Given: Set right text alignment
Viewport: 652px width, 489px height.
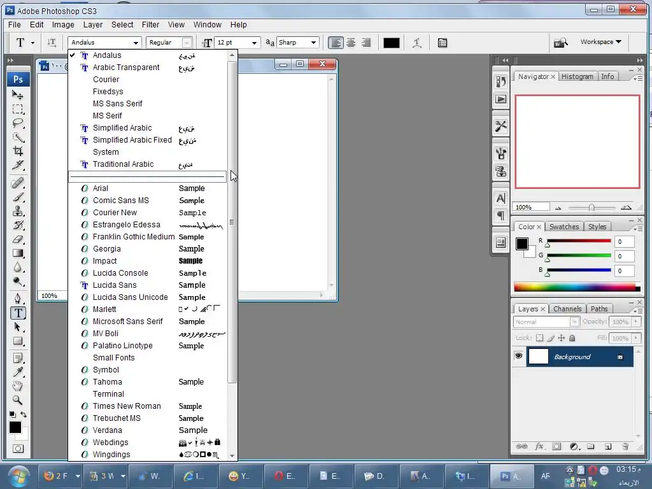Looking at the screenshot, I should point(366,43).
